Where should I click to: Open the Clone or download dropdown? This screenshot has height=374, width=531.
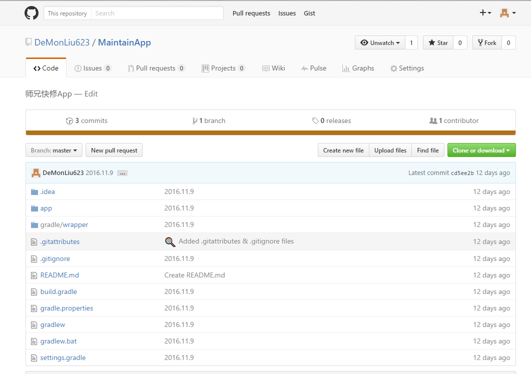[x=481, y=150]
